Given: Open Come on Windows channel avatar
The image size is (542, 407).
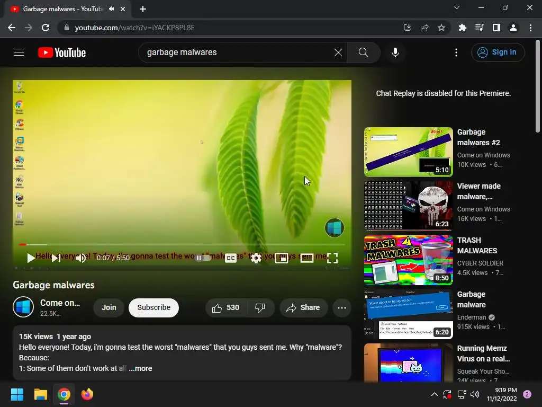Looking at the screenshot, I should coord(23,307).
